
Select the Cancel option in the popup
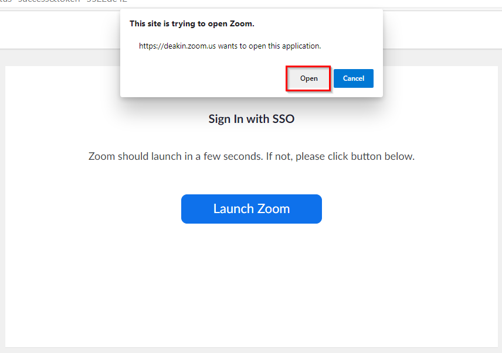coord(353,78)
